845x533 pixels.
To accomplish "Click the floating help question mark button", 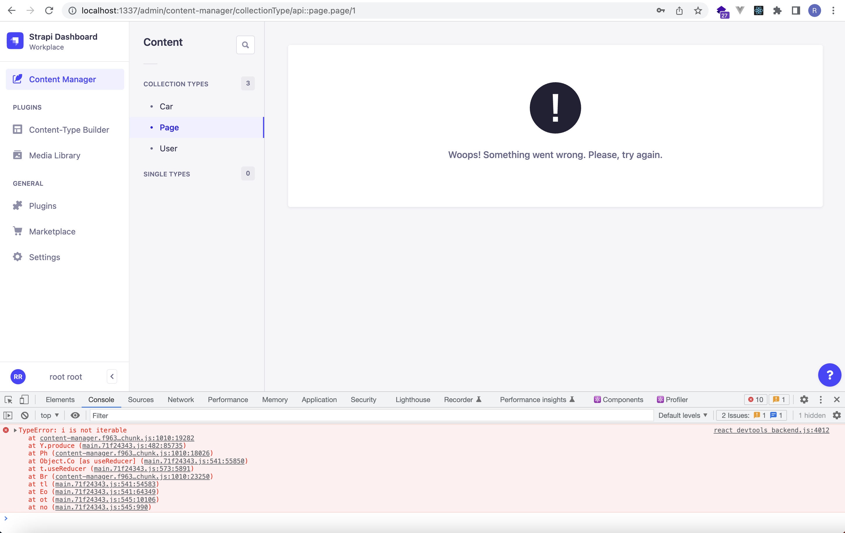I will pyautogui.click(x=830, y=375).
